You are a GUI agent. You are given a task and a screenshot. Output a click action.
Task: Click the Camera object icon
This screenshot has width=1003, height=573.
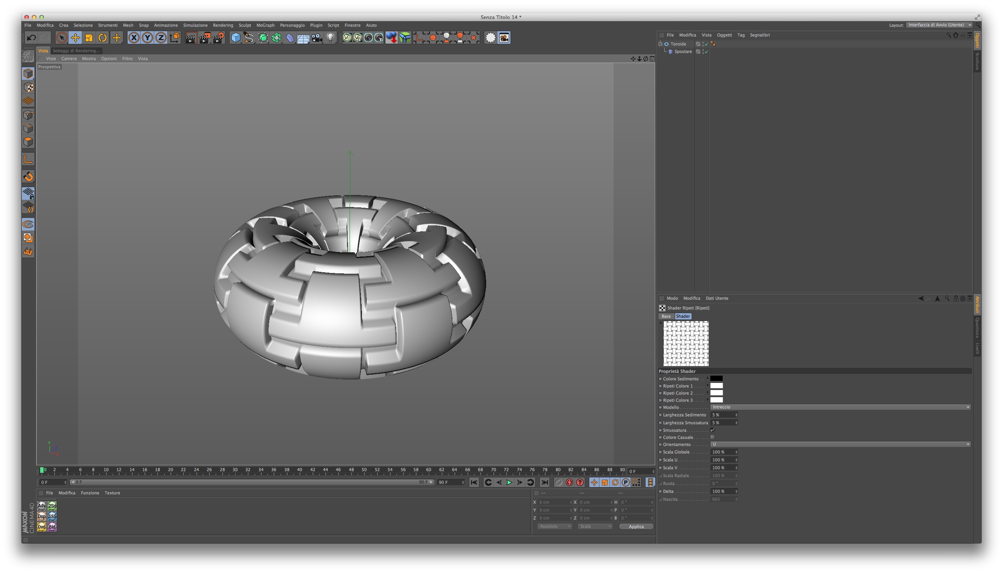pyautogui.click(x=317, y=38)
